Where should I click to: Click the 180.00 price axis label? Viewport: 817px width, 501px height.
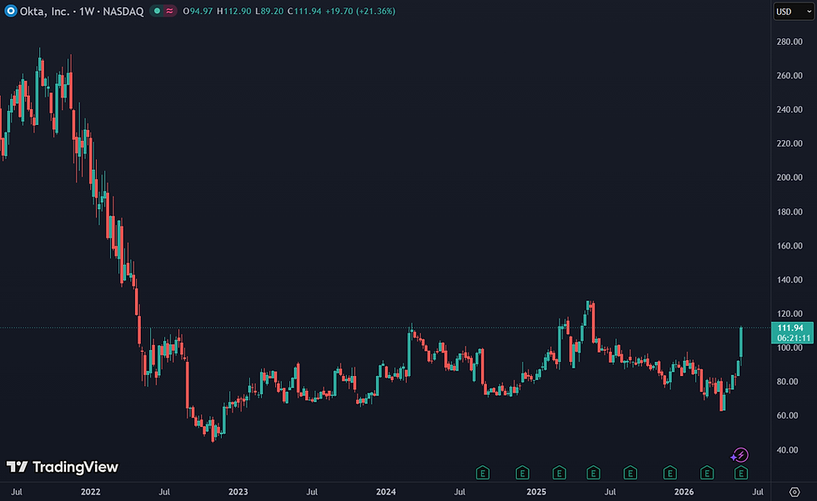tap(789, 212)
